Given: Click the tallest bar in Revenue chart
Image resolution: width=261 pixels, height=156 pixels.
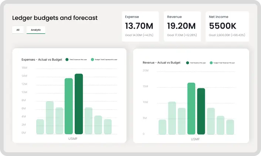Looking at the screenshot, I should click(x=191, y=109).
